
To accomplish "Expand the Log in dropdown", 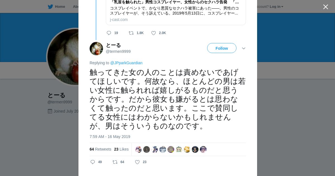I will pos(276,7).
